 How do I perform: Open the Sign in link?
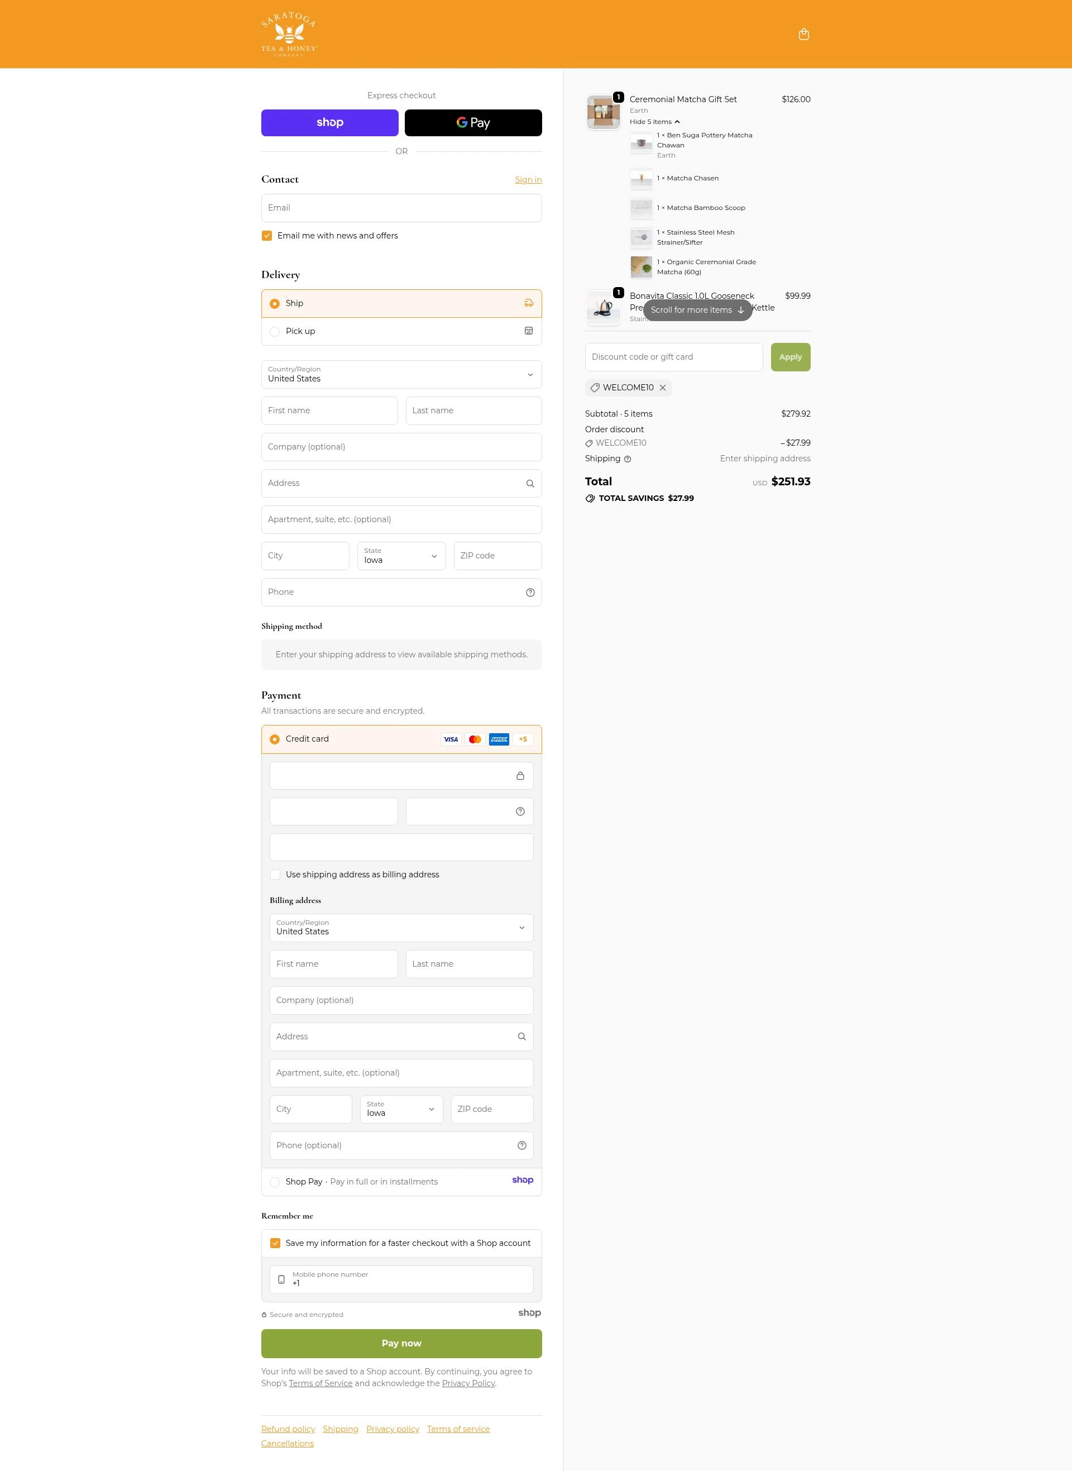(528, 180)
